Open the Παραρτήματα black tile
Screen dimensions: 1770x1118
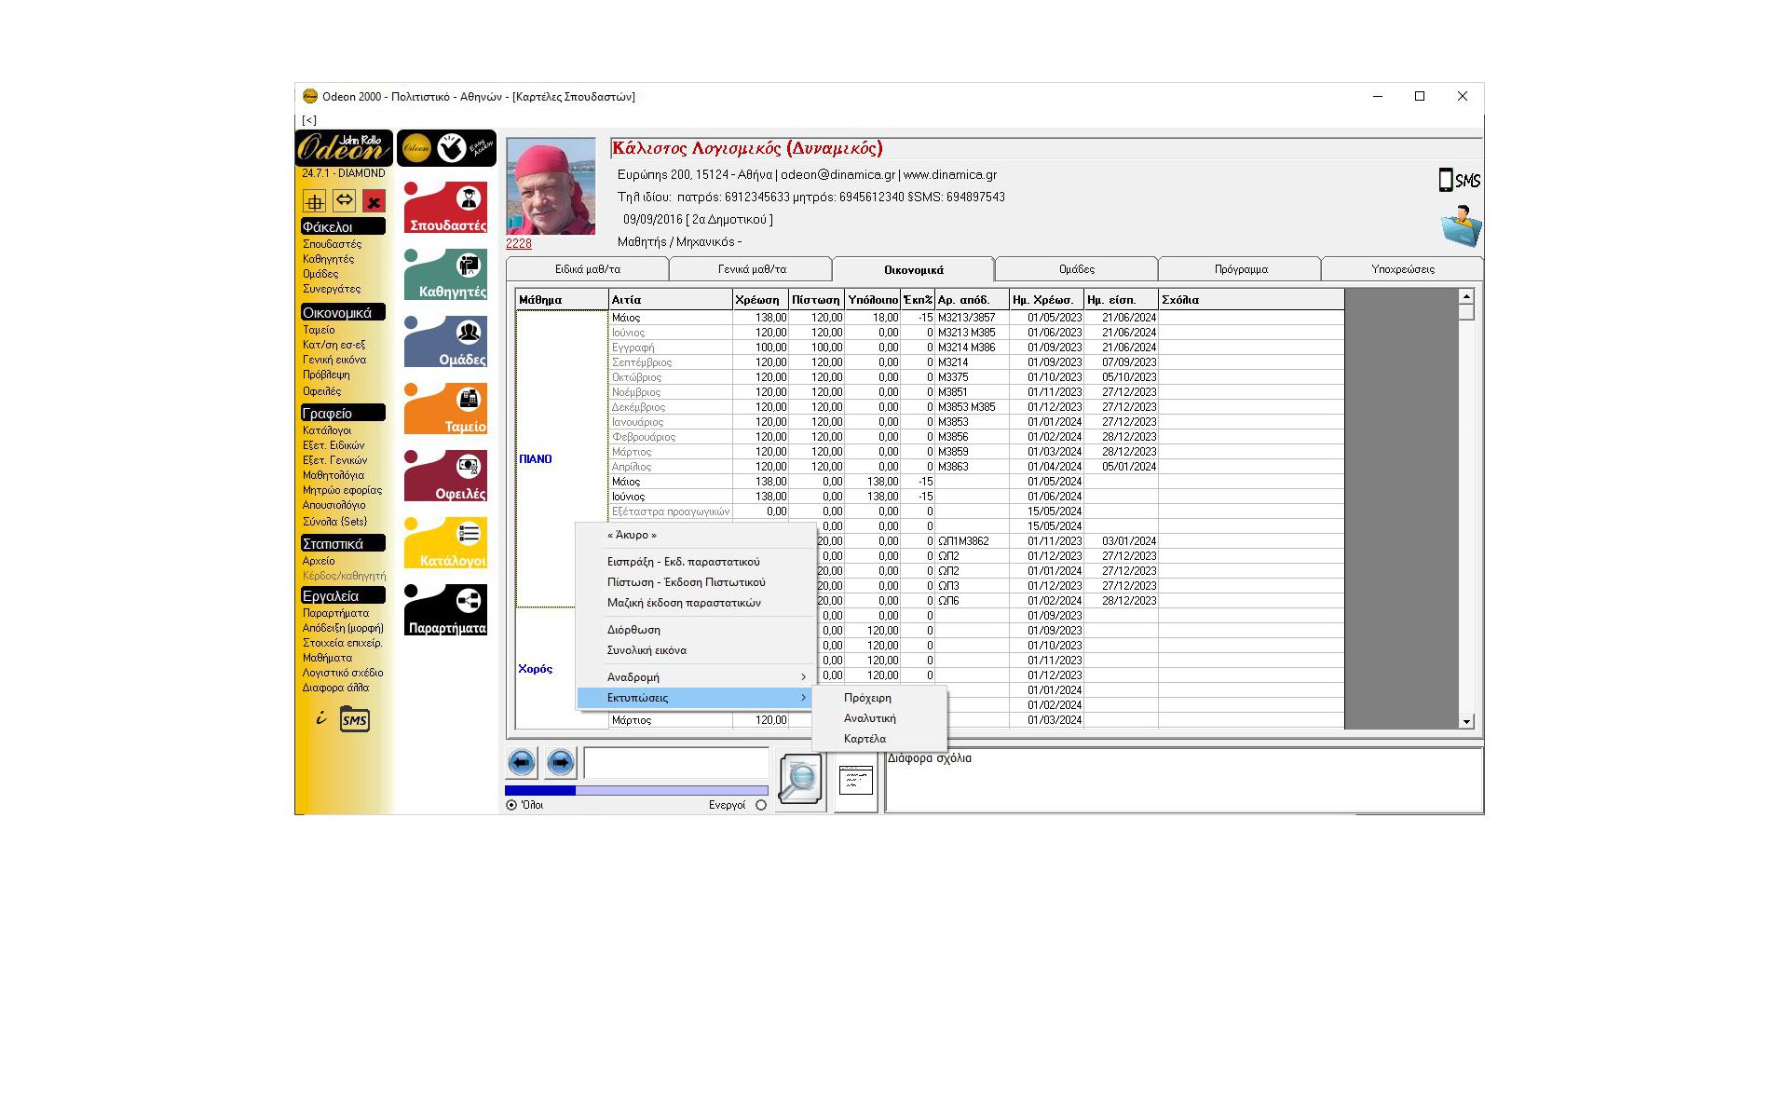coord(445,609)
